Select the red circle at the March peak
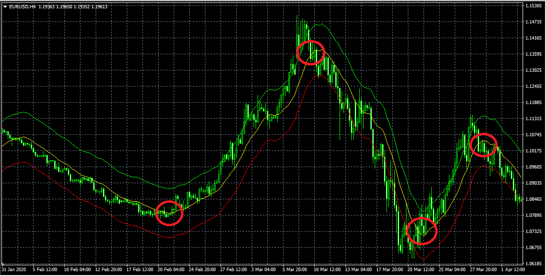Image resolution: width=546 pixels, height=276 pixels. pos(311,52)
